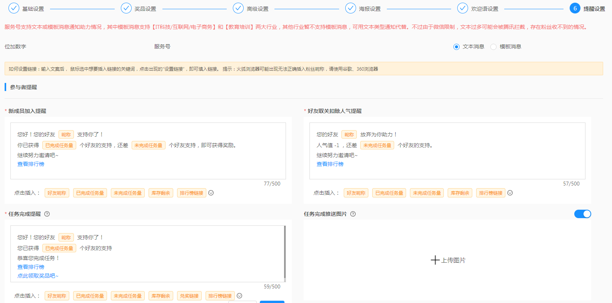Insert 已完成任务量 tag in 任务完成提醒
This screenshot has width=612, height=303.
[x=90, y=296]
